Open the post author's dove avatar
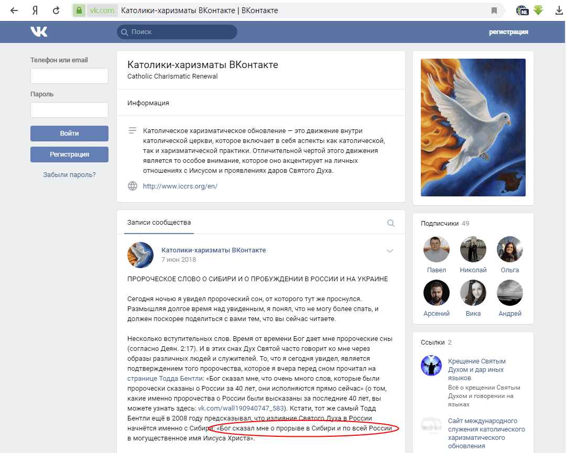566x453 pixels. click(x=140, y=255)
